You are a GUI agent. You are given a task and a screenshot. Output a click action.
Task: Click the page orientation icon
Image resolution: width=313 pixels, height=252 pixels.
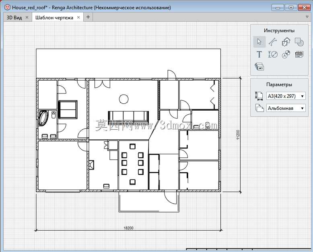click(x=259, y=108)
